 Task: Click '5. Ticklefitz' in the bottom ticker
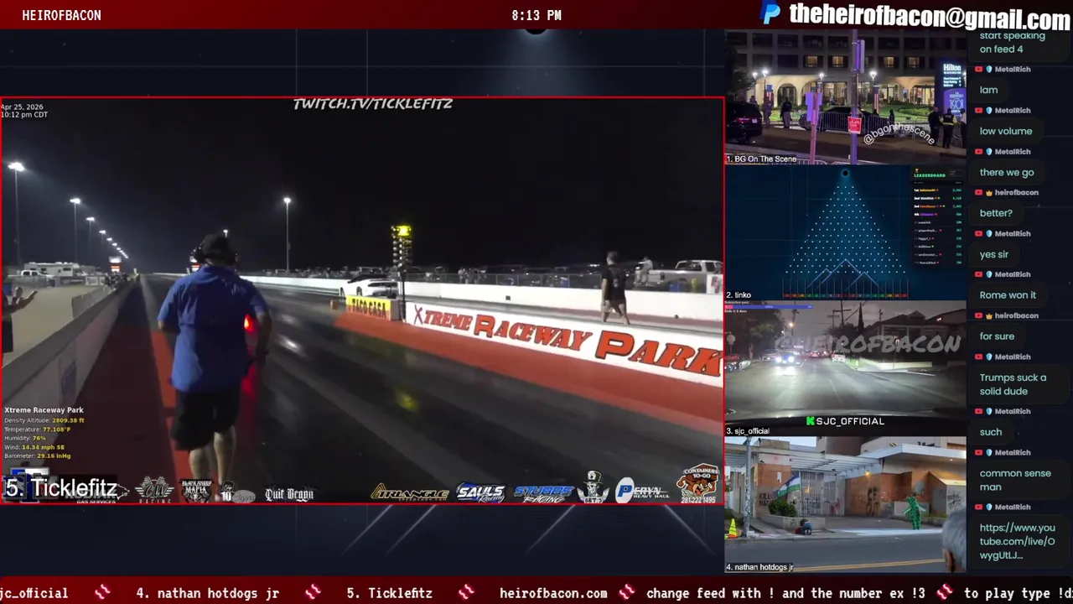[x=389, y=593]
